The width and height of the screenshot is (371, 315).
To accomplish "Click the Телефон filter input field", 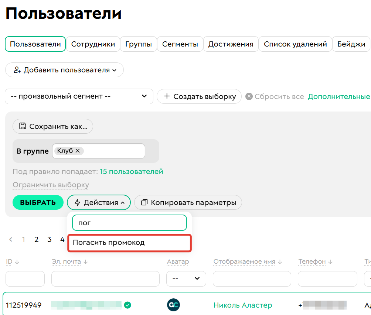I will [x=327, y=279].
